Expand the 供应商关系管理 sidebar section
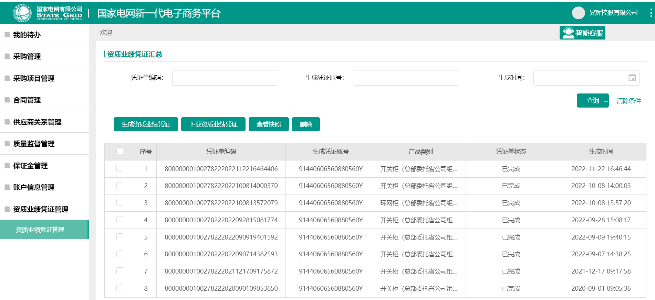Image resolution: width=655 pixels, height=300 pixels. 37,122
